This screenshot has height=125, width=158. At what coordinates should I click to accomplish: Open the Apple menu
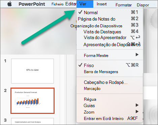tap(10, 4)
